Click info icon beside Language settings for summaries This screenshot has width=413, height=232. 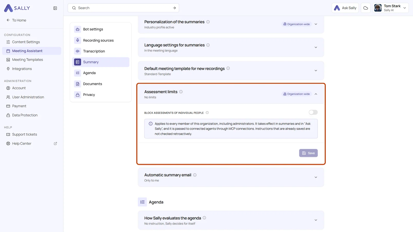tap(208, 45)
